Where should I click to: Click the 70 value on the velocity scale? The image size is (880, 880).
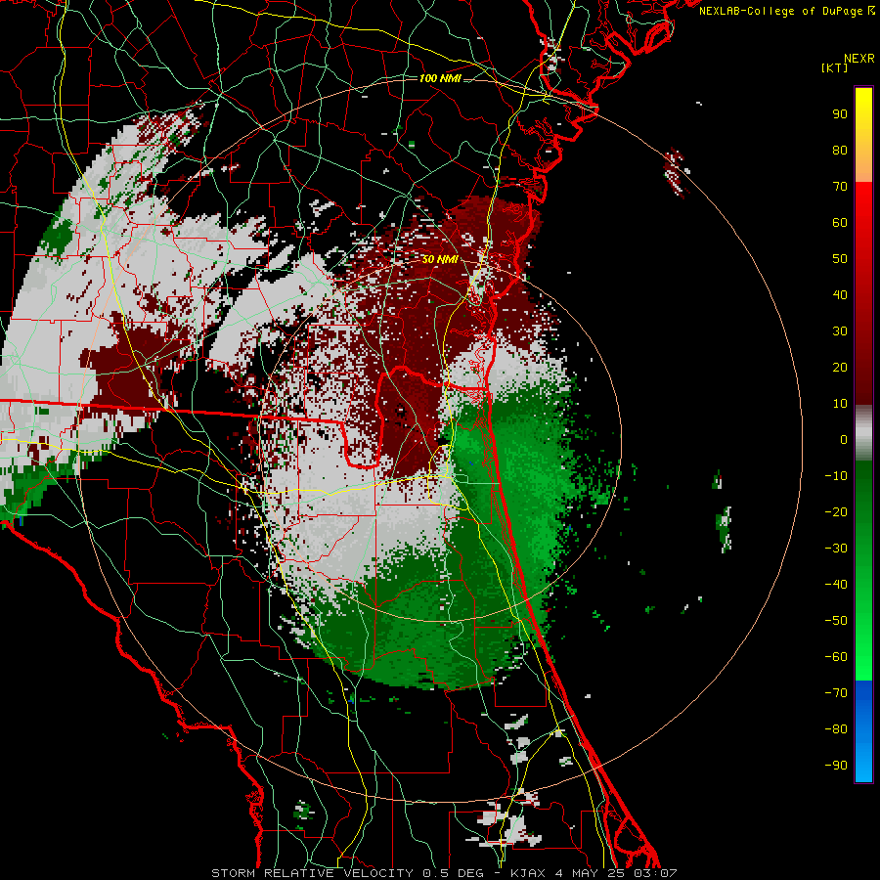coord(840,187)
